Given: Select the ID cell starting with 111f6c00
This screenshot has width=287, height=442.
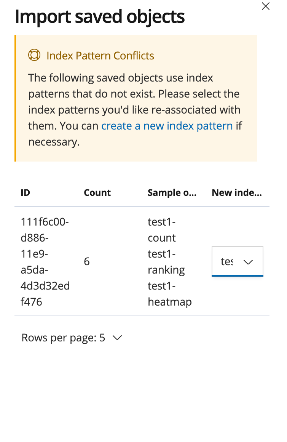Looking at the screenshot, I should click(x=45, y=262).
